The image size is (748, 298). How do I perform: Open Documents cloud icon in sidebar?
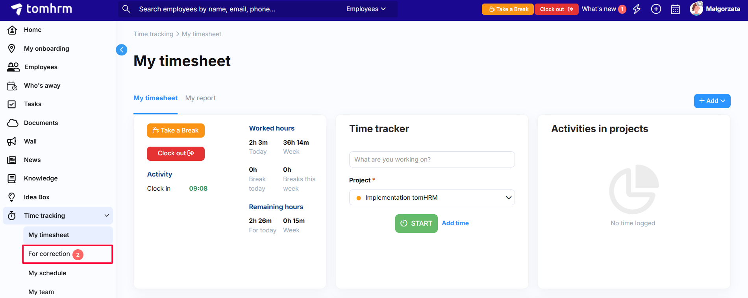13,123
